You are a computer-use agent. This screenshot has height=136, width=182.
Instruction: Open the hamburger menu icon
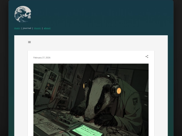coord(29,42)
